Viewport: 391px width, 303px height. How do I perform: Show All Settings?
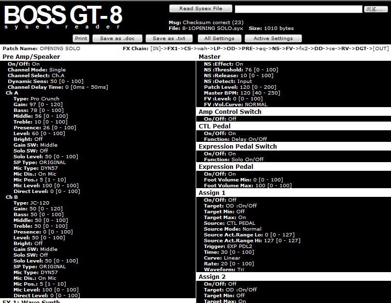click(x=219, y=38)
